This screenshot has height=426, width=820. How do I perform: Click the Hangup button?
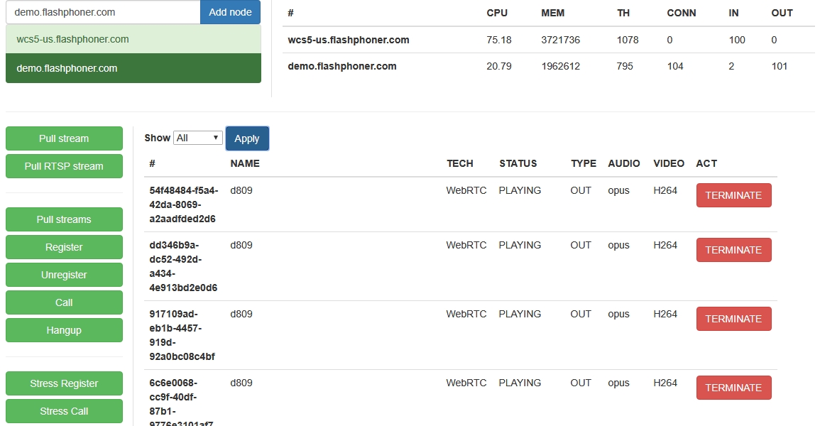tap(64, 330)
